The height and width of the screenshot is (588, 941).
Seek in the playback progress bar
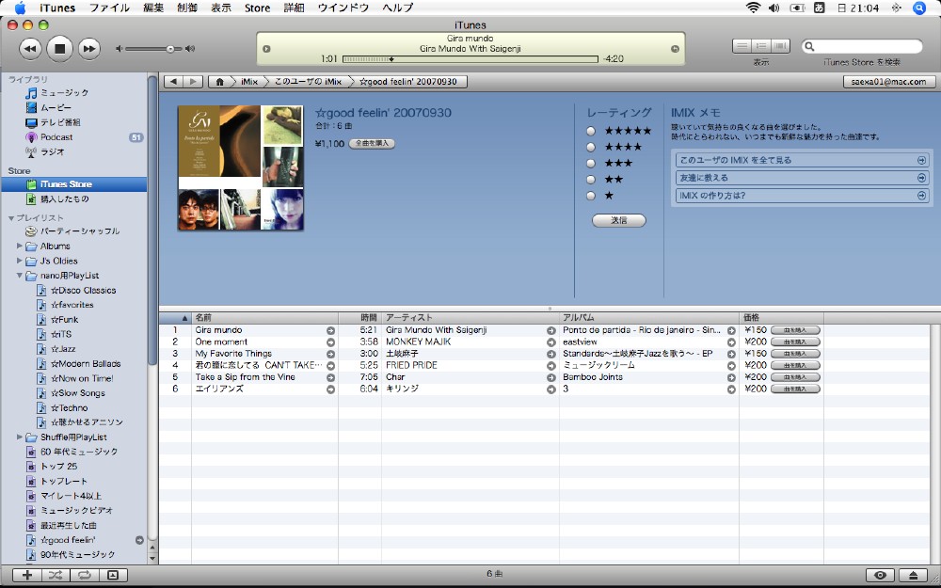(470, 58)
